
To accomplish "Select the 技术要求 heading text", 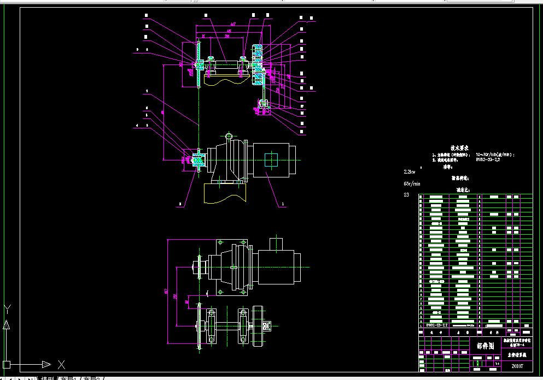I will click(x=459, y=148).
